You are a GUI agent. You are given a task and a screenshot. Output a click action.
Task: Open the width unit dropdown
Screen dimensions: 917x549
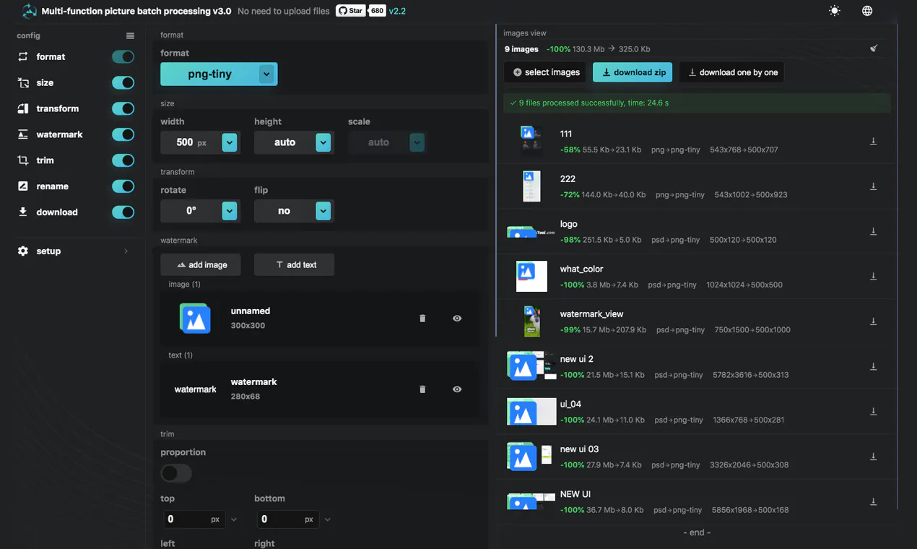230,142
